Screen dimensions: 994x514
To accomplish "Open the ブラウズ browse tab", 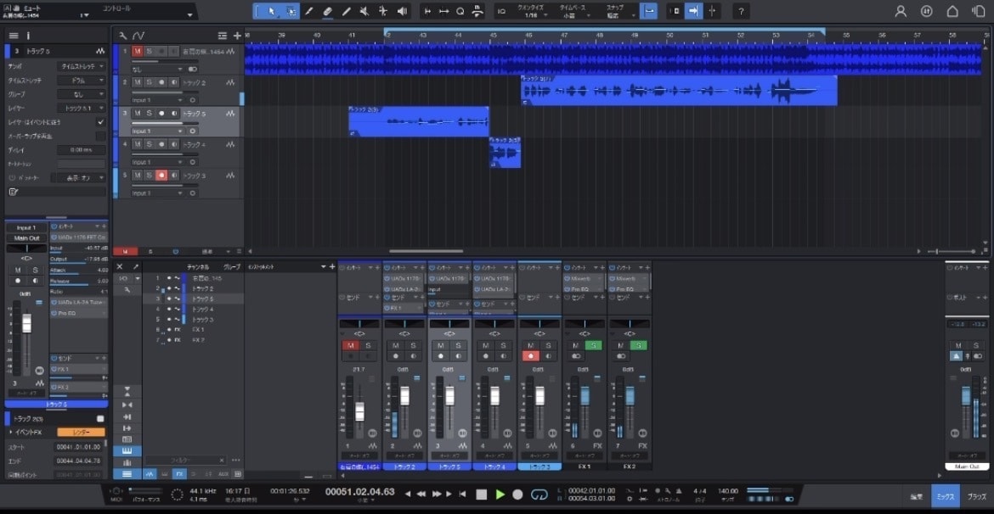I will coord(977,497).
